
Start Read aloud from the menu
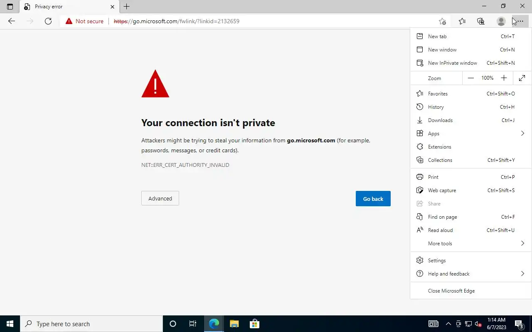[471, 230]
